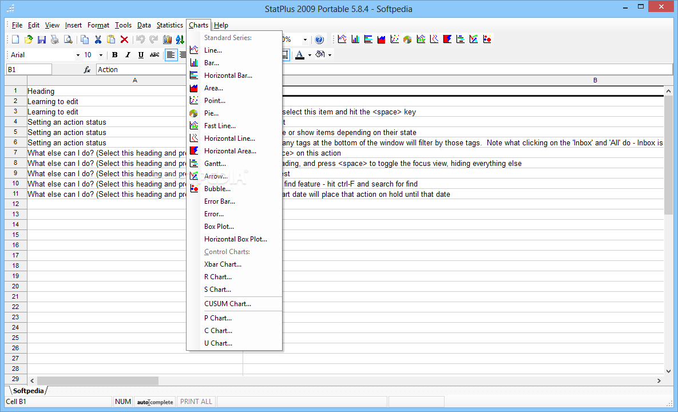Viewport: 678px width, 412px height.
Task: Open the Data menu
Action: pos(144,25)
